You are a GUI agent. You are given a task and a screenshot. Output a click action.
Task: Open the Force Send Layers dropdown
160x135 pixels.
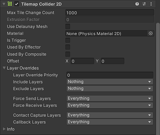[x=110, y=98]
